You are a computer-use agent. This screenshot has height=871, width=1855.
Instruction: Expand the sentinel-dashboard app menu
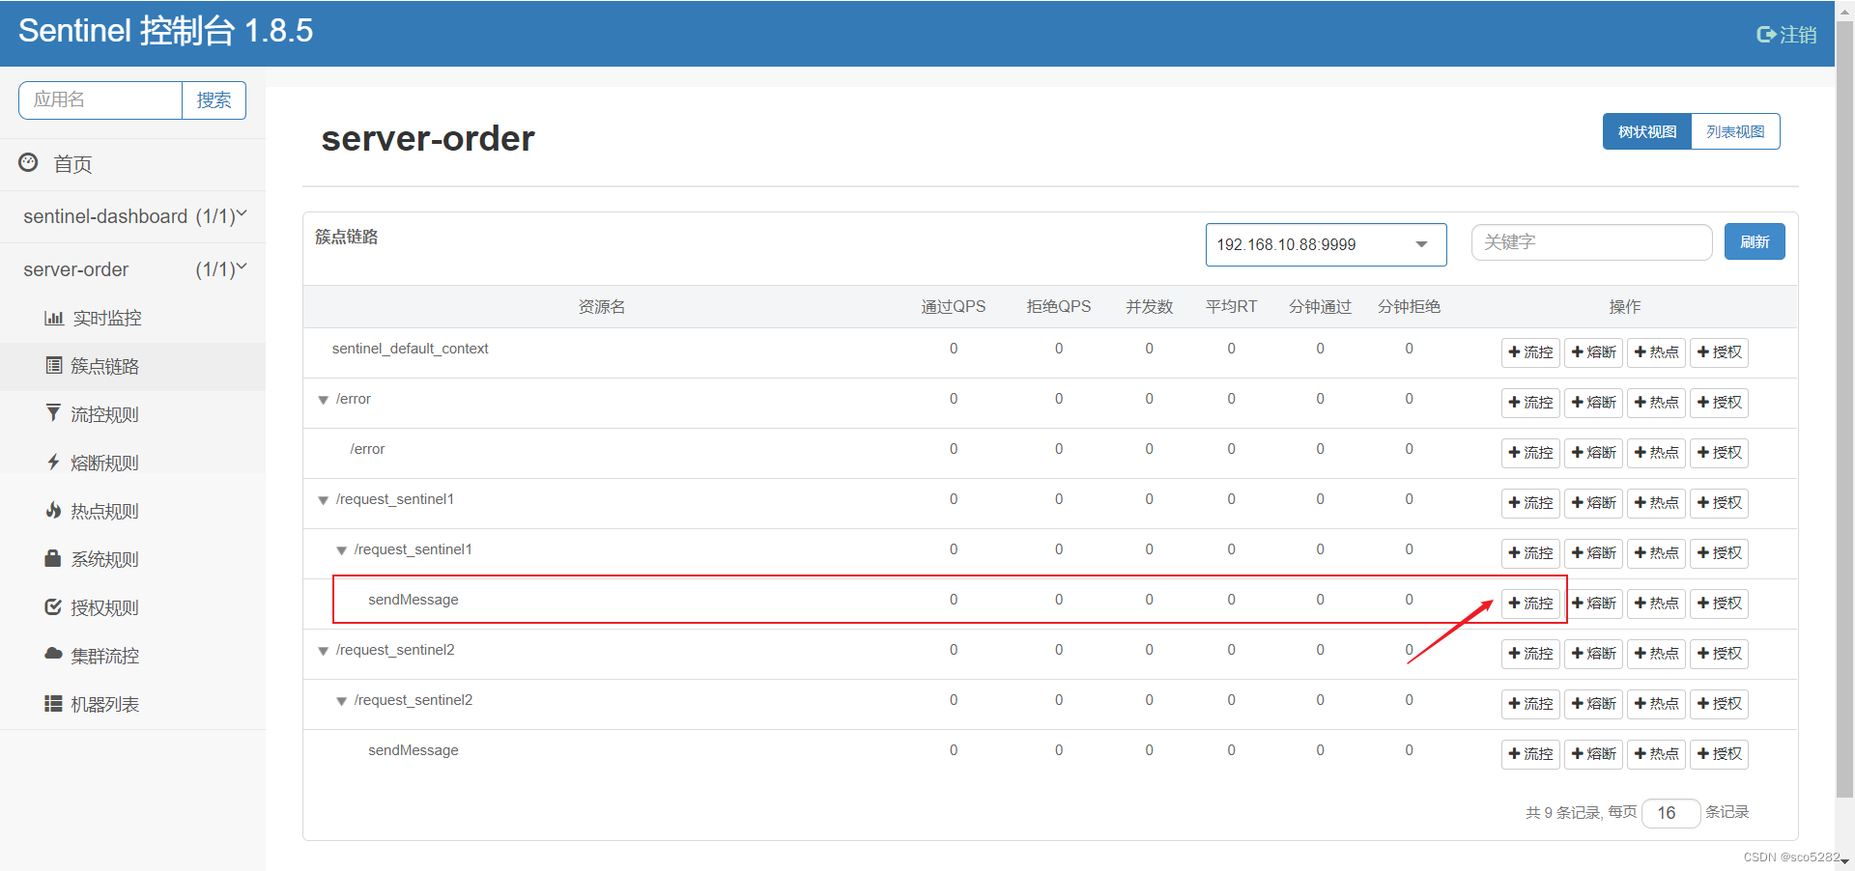click(x=133, y=216)
